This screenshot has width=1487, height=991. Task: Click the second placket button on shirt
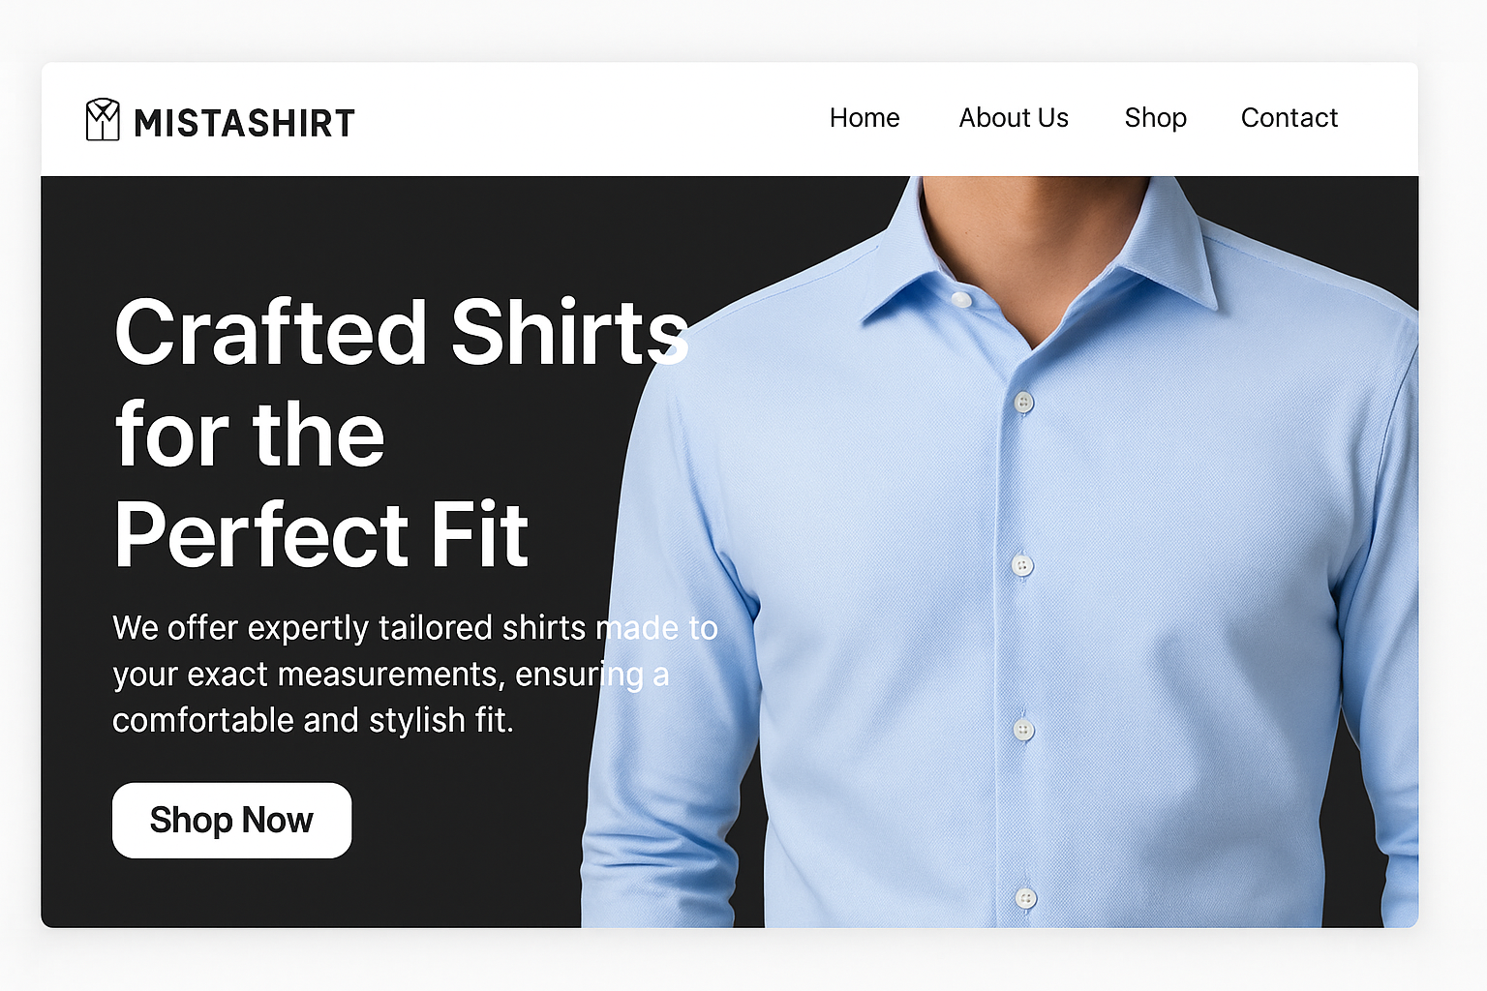[x=1022, y=565]
